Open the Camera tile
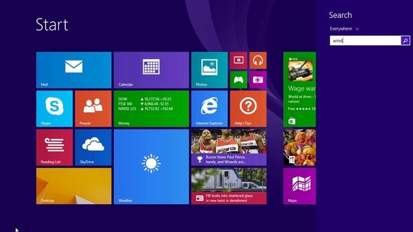 [x=258, y=80]
